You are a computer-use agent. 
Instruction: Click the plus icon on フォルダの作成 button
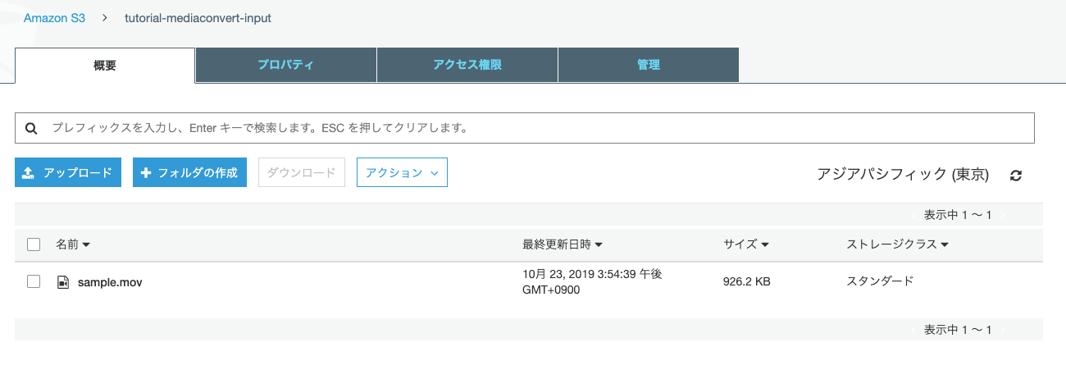point(146,172)
